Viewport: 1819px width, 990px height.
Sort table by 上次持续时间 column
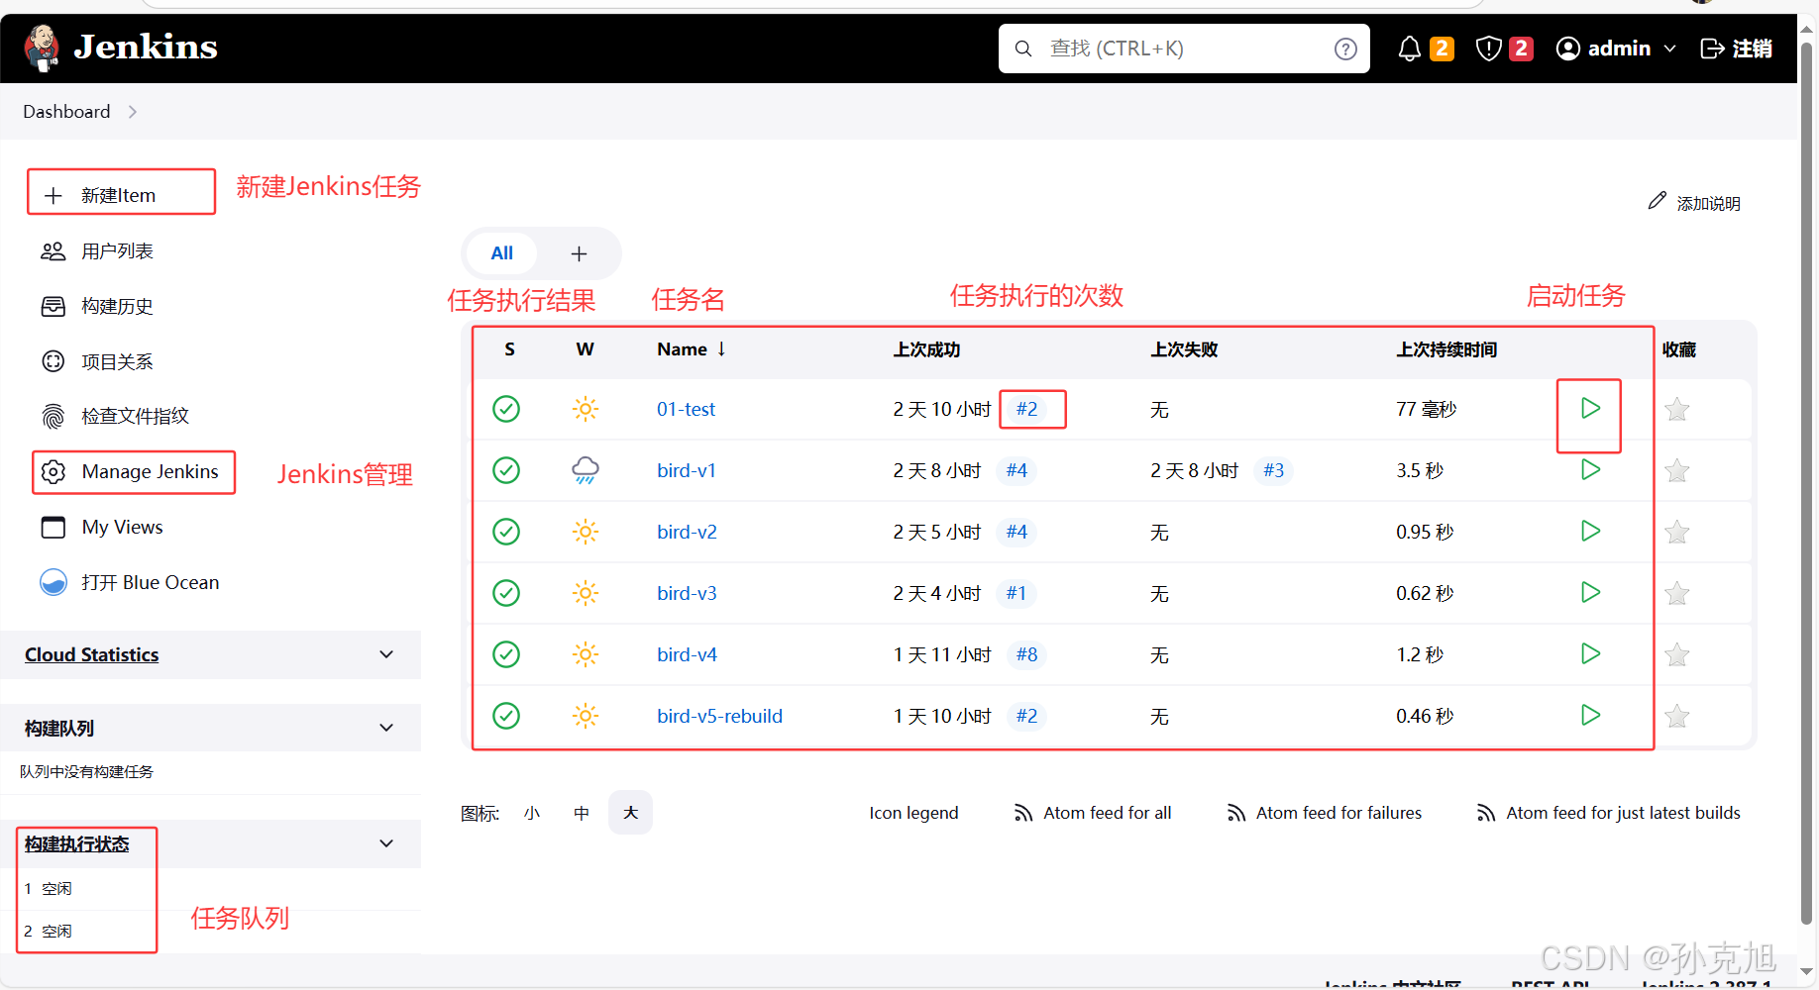tap(1446, 349)
